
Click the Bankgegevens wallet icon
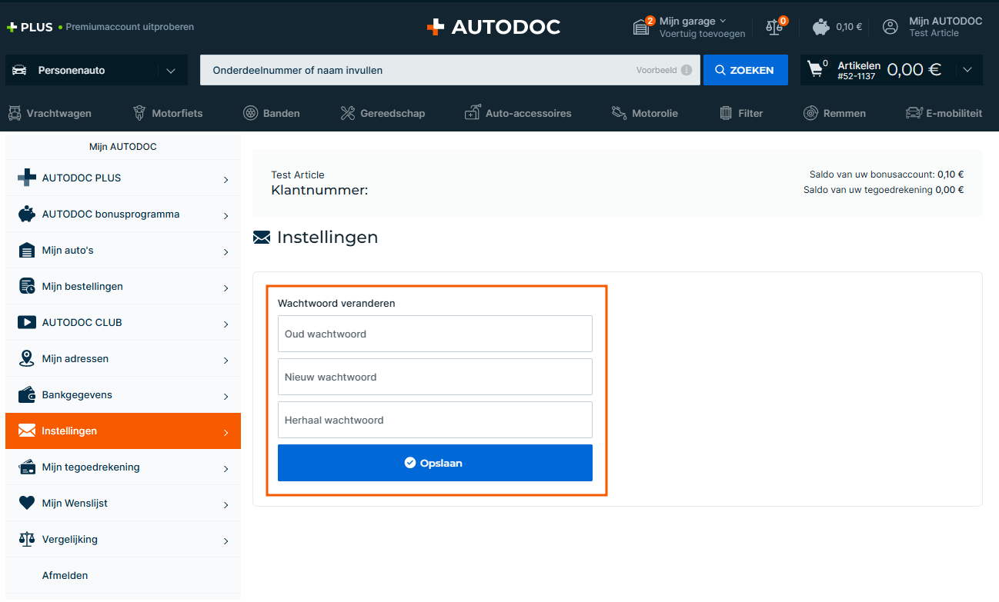27,394
